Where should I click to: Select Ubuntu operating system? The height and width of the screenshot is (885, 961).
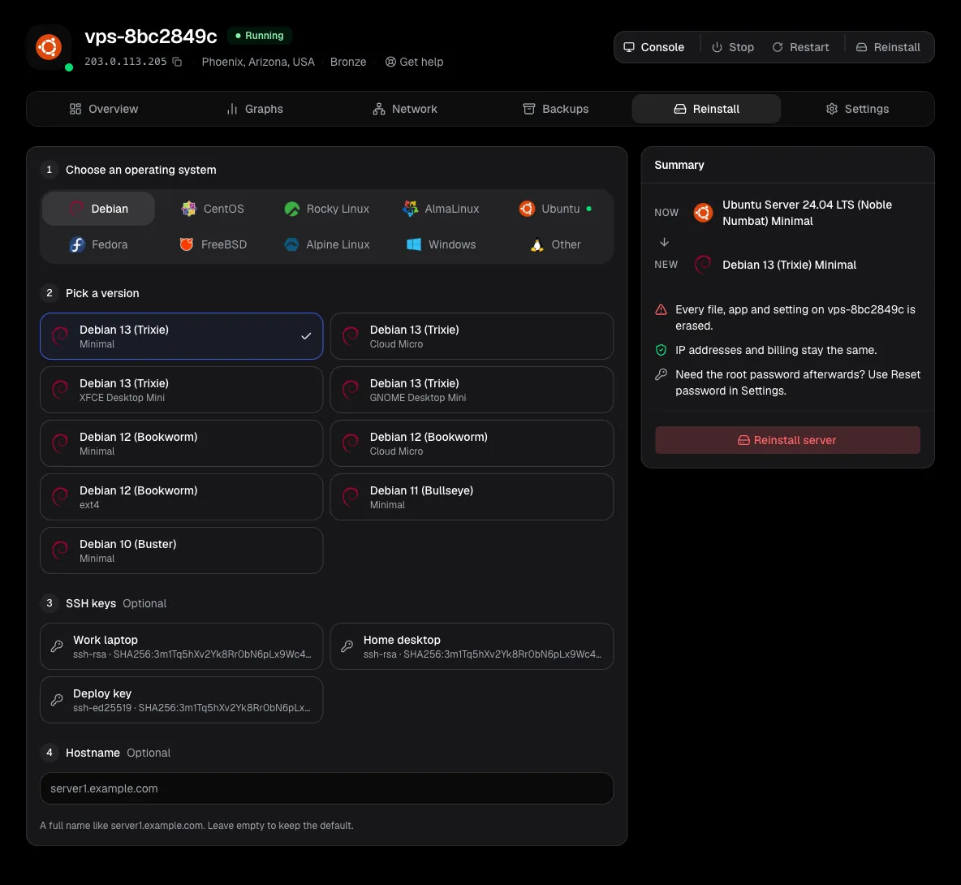coord(554,209)
